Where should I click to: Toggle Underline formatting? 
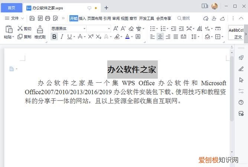[69, 37]
